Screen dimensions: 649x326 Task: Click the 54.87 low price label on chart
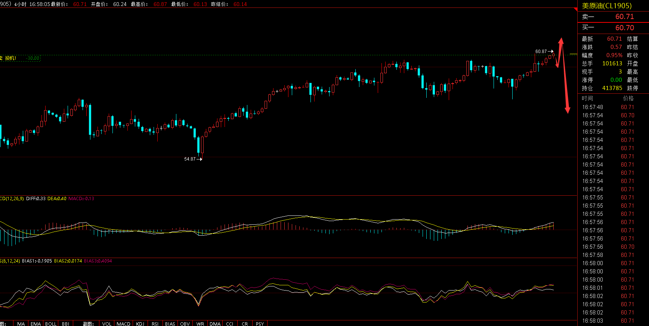pyautogui.click(x=190, y=159)
